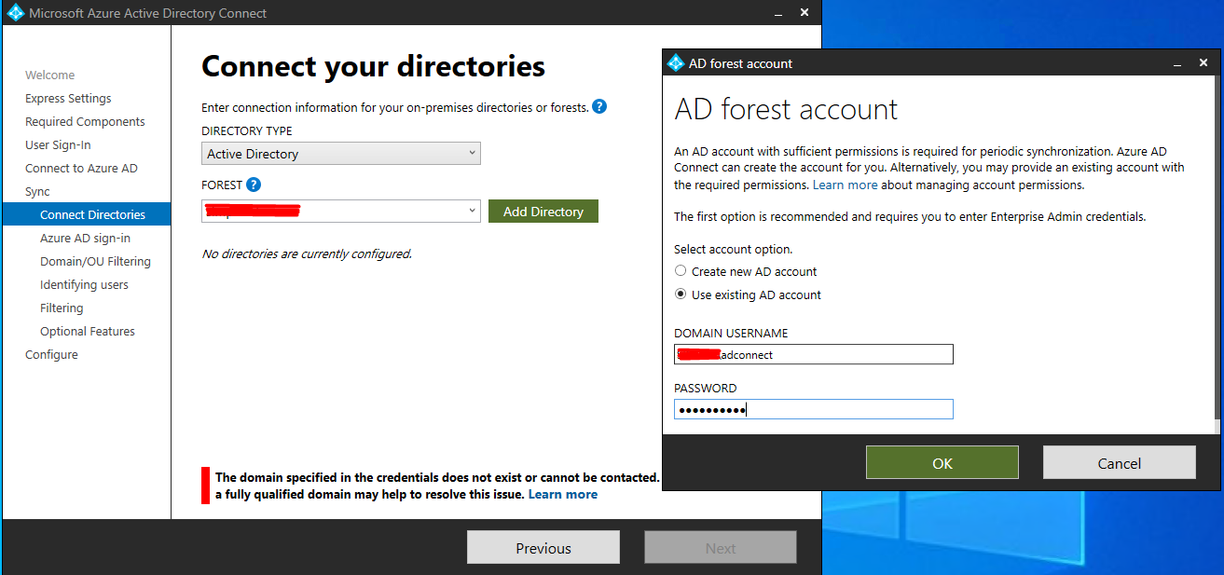The width and height of the screenshot is (1224, 575).
Task: Open Azure AD sign-in step
Action: 85,238
